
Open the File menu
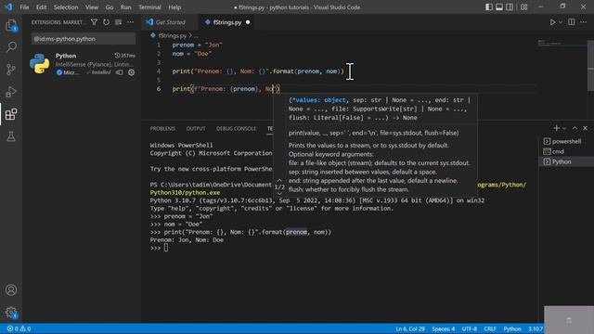24,7
